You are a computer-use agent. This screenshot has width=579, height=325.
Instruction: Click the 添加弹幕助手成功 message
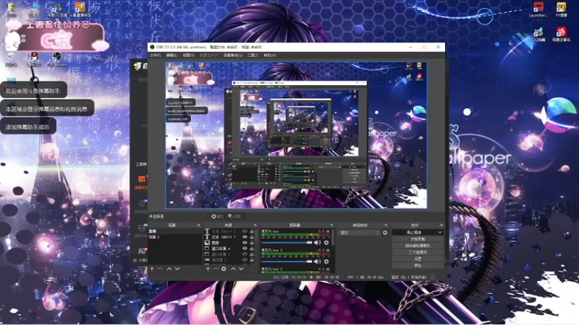point(28,127)
